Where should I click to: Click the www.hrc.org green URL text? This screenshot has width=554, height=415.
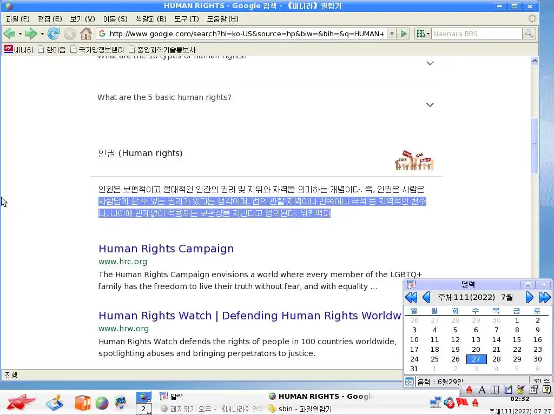[123, 262]
